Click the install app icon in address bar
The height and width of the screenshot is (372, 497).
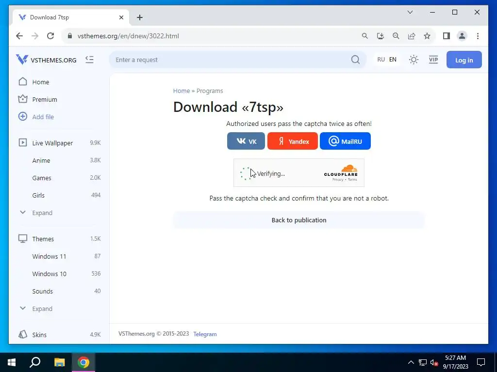[381, 36]
